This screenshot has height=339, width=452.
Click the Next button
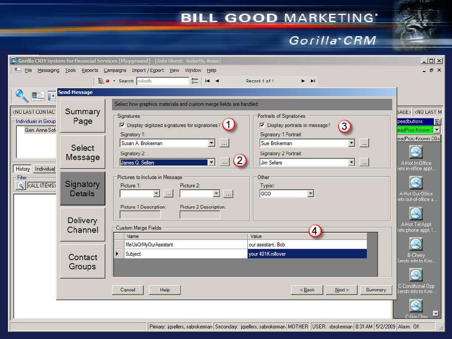pyautogui.click(x=342, y=290)
